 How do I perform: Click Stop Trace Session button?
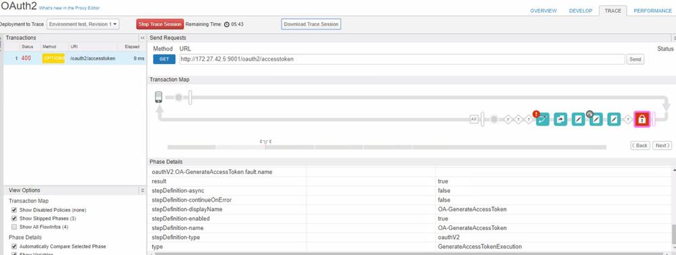(160, 24)
